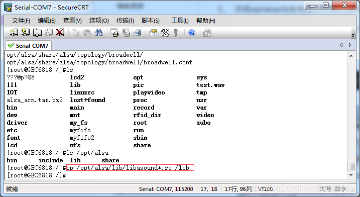
Task: Click the 'ls /opt/alsa' command line
Action: point(57,153)
